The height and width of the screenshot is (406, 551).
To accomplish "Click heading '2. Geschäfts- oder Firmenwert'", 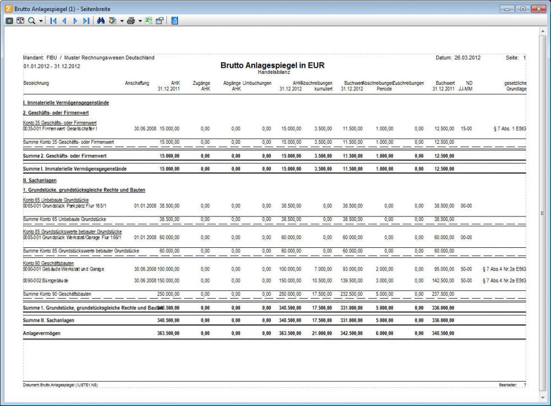I will (56, 113).
